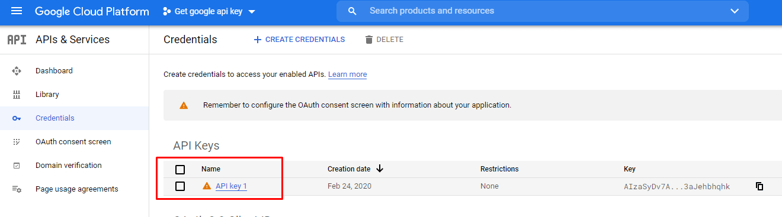Click the Google Cloud Platform logo
The height and width of the screenshot is (217, 782).
point(92,12)
